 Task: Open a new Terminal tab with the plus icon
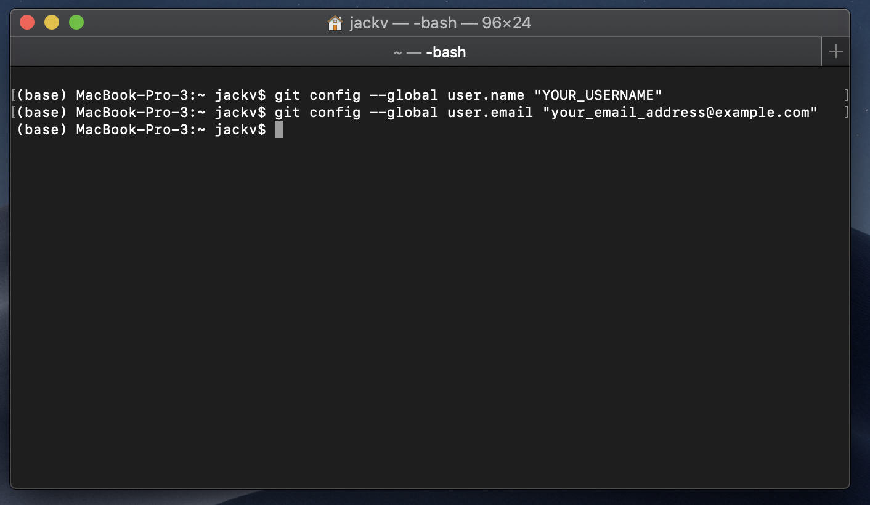click(835, 51)
